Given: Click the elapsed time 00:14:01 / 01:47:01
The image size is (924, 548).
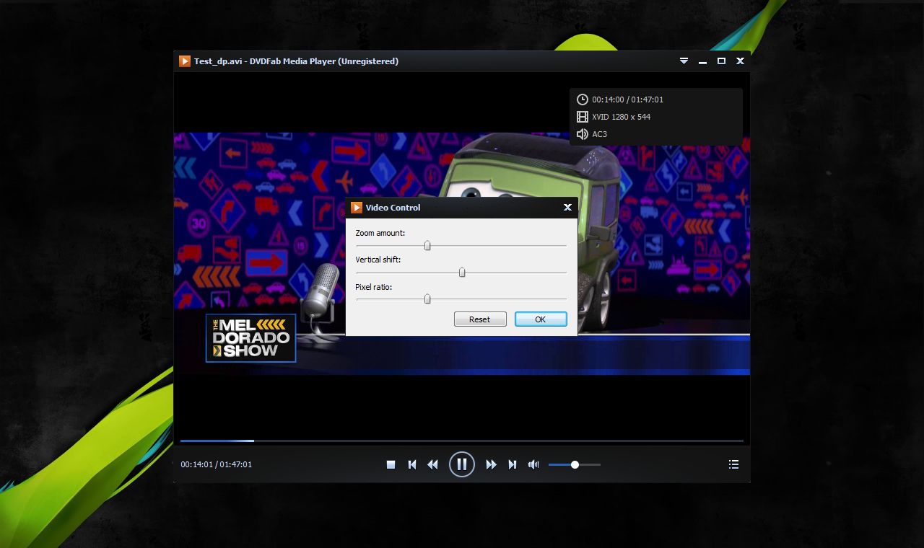Looking at the screenshot, I should pyautogui.click(x=217, y=464).
